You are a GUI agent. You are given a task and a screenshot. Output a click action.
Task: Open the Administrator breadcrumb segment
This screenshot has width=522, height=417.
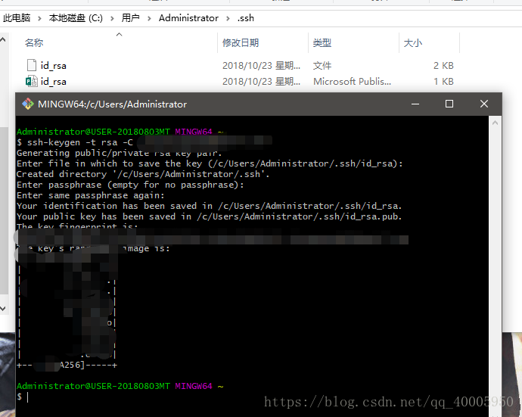(188, 18)
